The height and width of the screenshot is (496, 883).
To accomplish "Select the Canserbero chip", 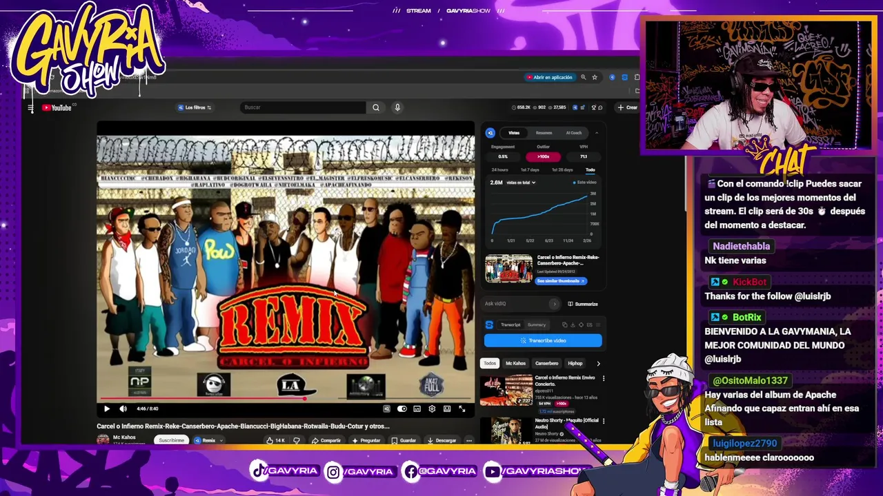I will tap(547, 363).
